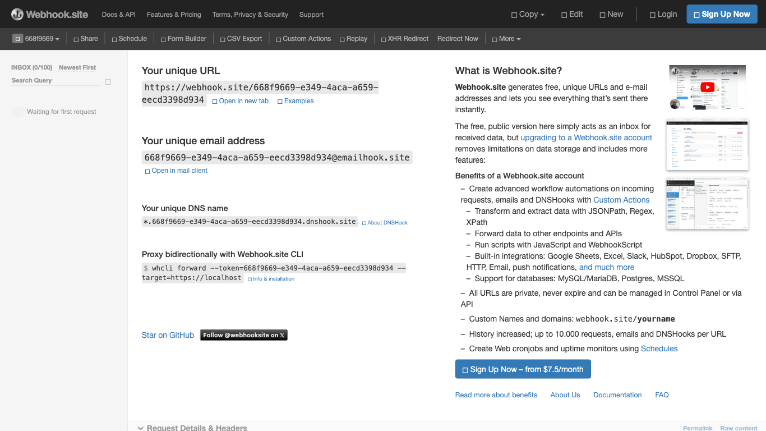Expand the Copy dropdown in header
Screen dimensions: 766x431
(x=528, y=15)
